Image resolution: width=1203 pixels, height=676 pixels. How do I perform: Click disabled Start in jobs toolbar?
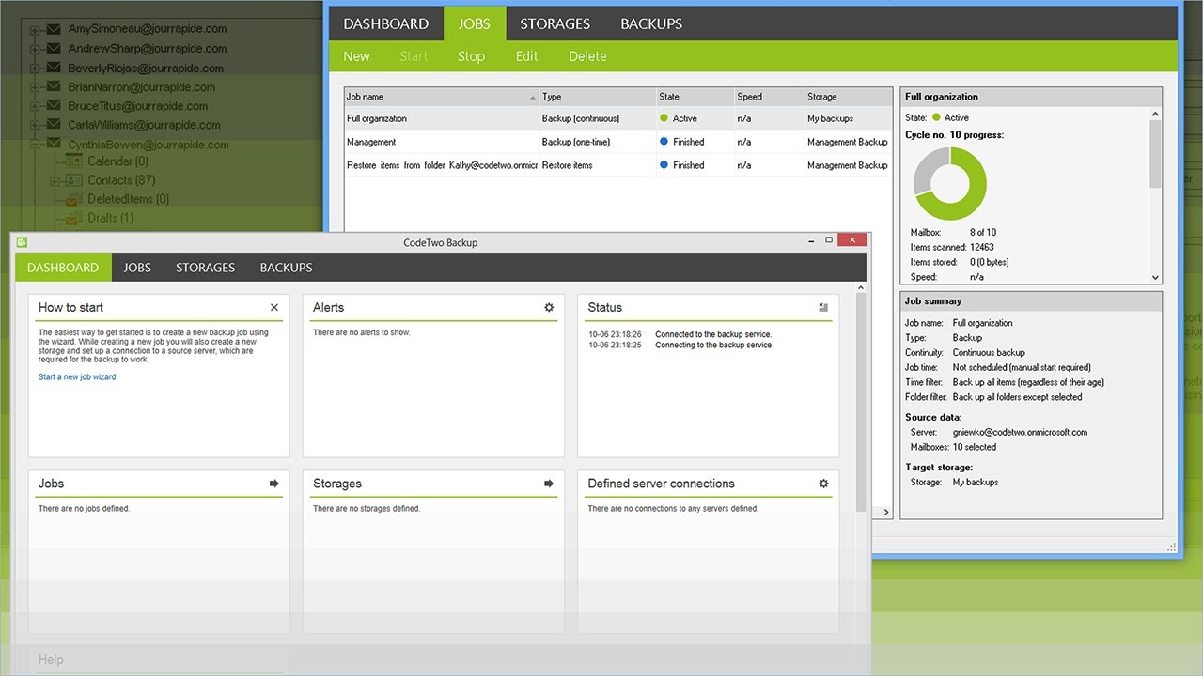click(414, 56)
